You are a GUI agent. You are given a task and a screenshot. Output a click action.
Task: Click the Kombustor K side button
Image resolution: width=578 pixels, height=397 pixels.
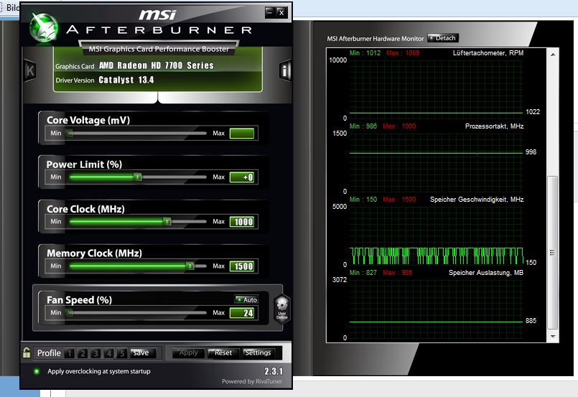pos(30,70)
